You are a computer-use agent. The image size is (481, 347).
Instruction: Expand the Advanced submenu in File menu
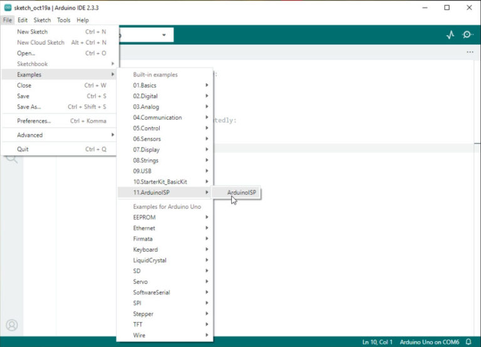click(x=59, y=135)
